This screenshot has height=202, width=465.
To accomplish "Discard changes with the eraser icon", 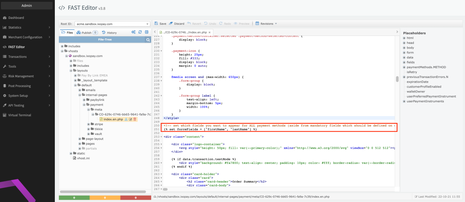I will (x=171, y=24).
